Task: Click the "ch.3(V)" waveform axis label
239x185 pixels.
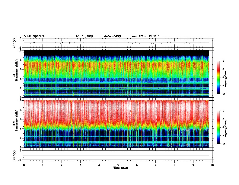Action: point(14,155)
